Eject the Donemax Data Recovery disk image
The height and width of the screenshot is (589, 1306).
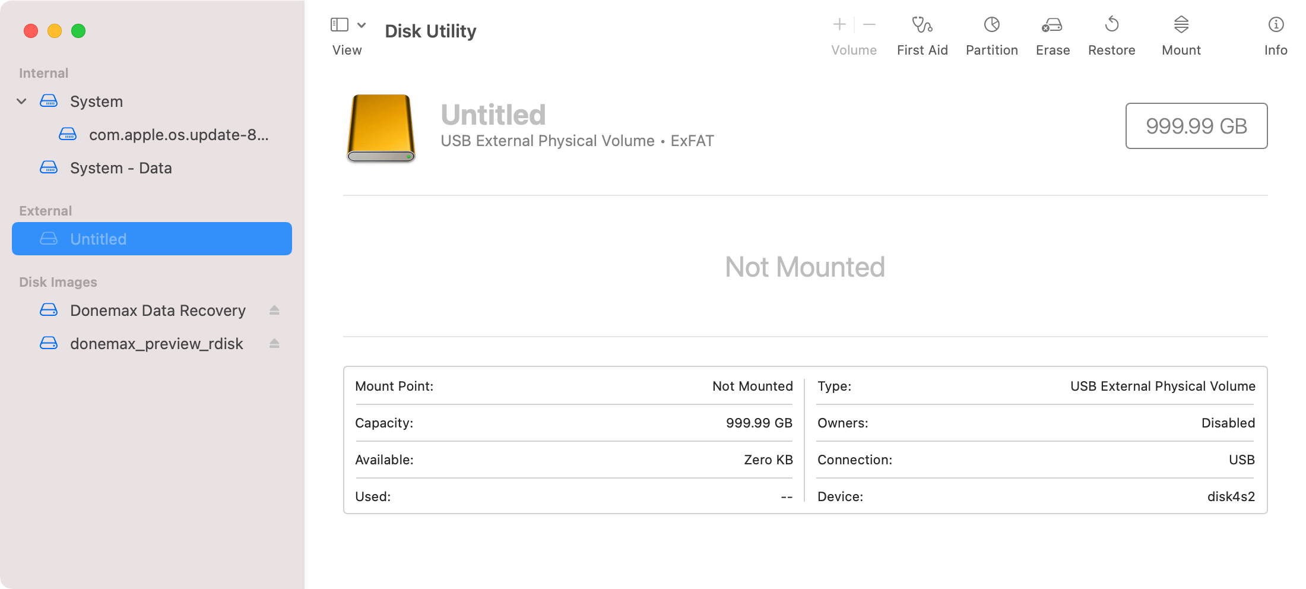(x=275, y=310)
